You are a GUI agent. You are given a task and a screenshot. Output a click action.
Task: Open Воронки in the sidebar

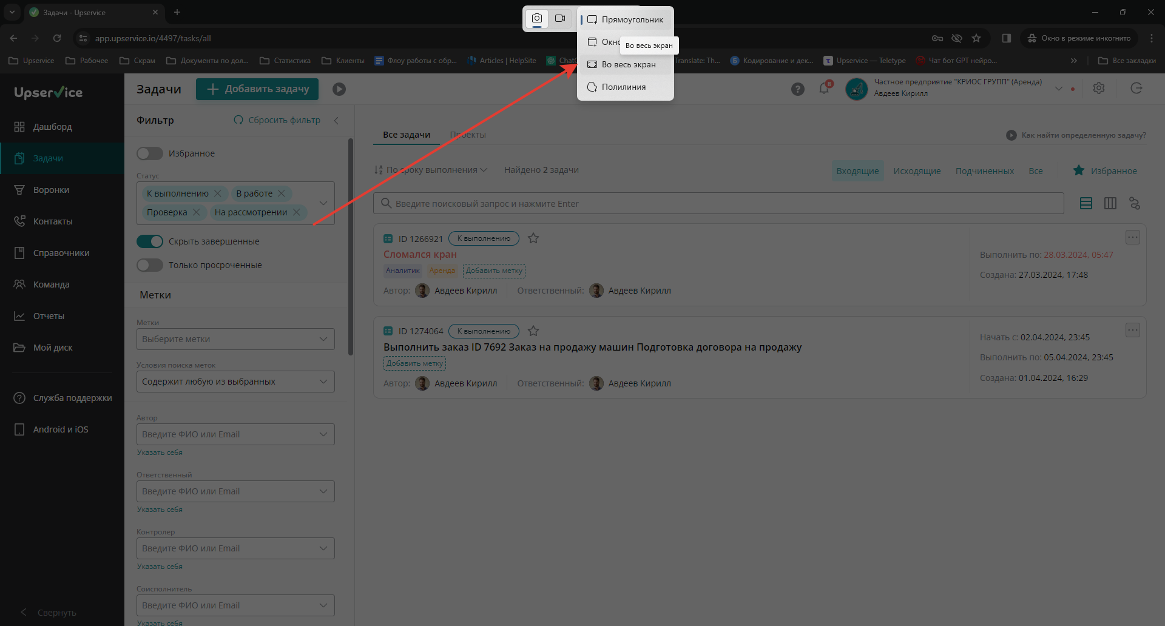(x=62, y=190)
